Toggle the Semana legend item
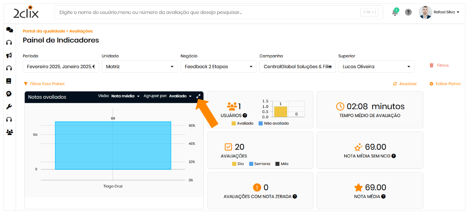The width and height of the screenshot is (470, 215). (259, 164)
